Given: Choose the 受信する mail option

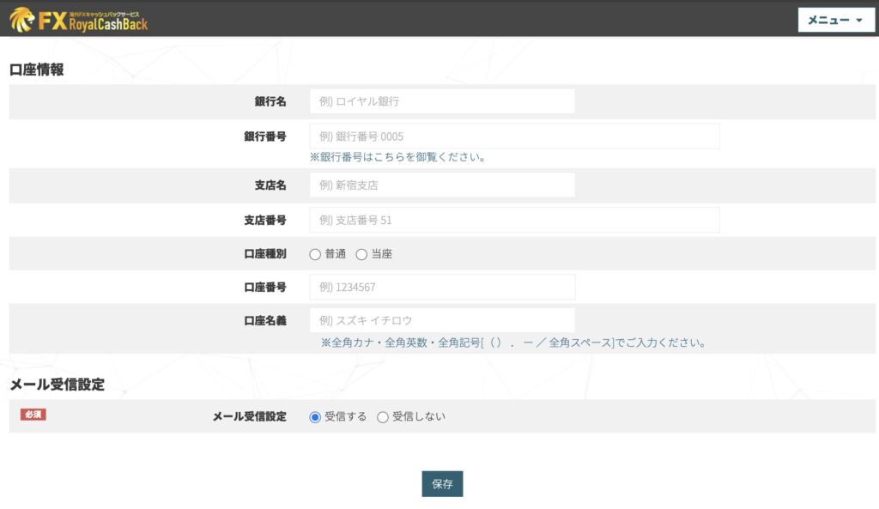Looking at the screenshot, I should pyautogui.click(x=315, y=417).
